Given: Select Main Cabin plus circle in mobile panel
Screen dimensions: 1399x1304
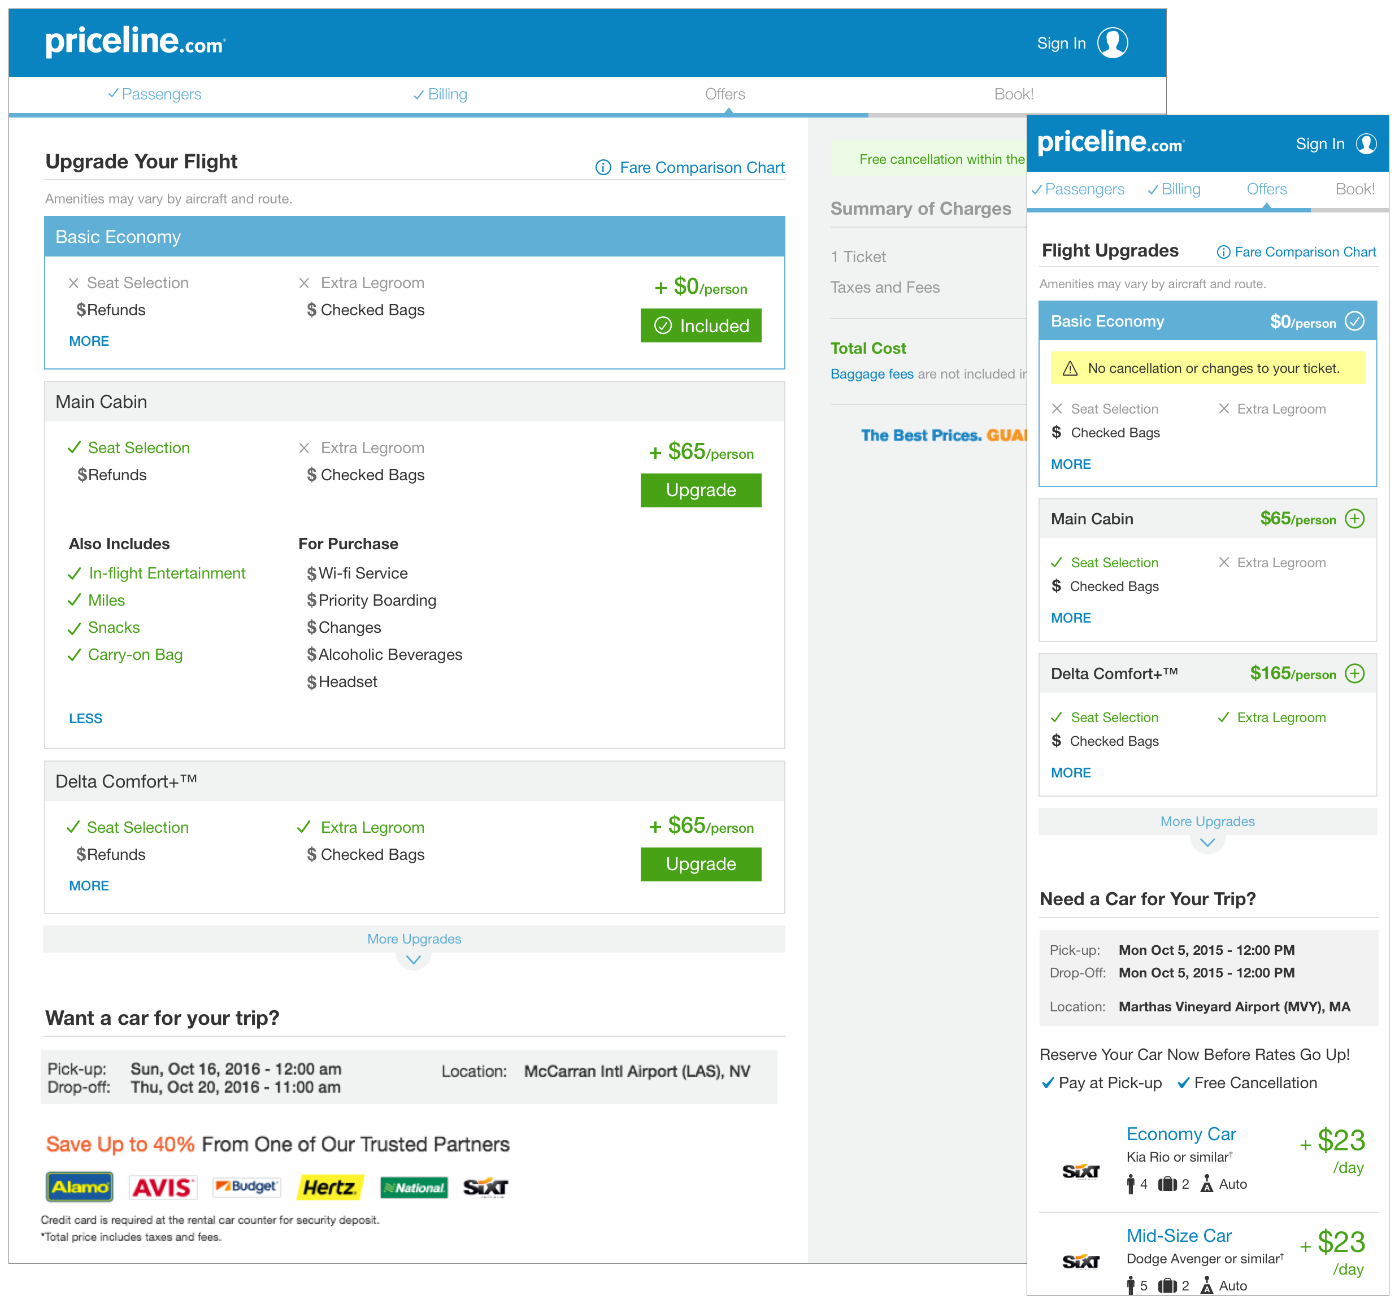Looking at the screenshot, I should click(x=1354, y=519).
